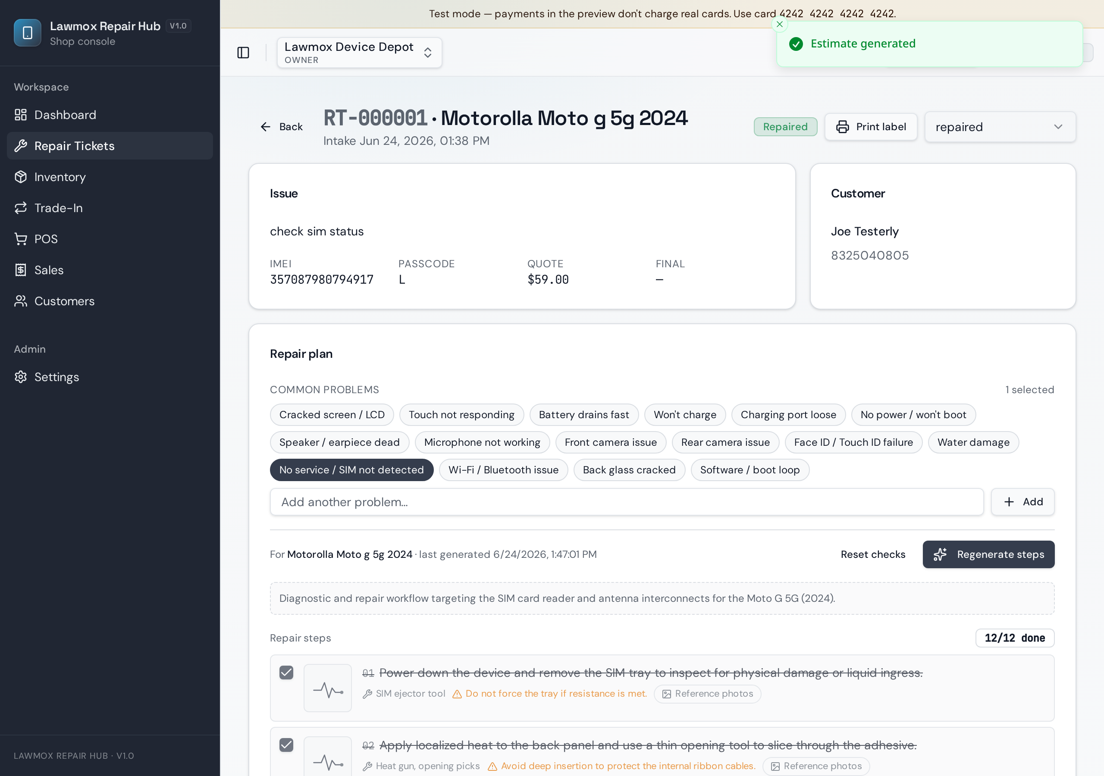This screenshot has width=1104, height=776.
Task: Click the Add another problem input field
Action: tap(627, 502)
